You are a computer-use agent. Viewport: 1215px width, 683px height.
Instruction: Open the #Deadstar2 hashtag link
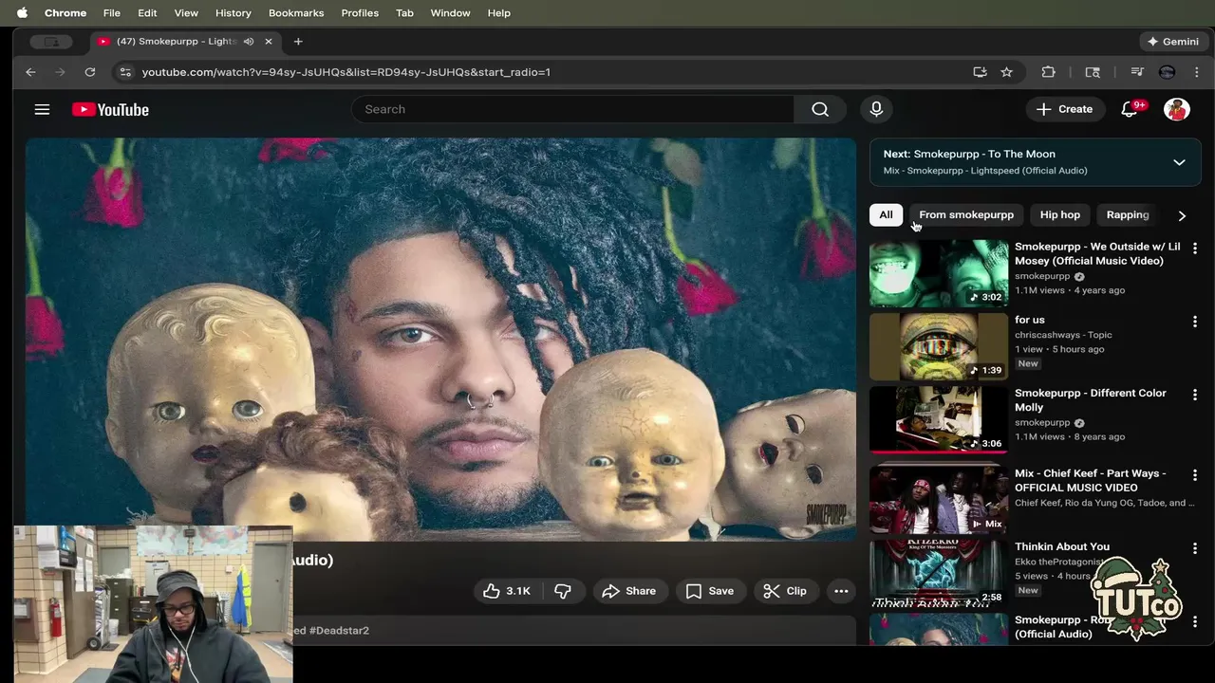click(x=339, y=630)
